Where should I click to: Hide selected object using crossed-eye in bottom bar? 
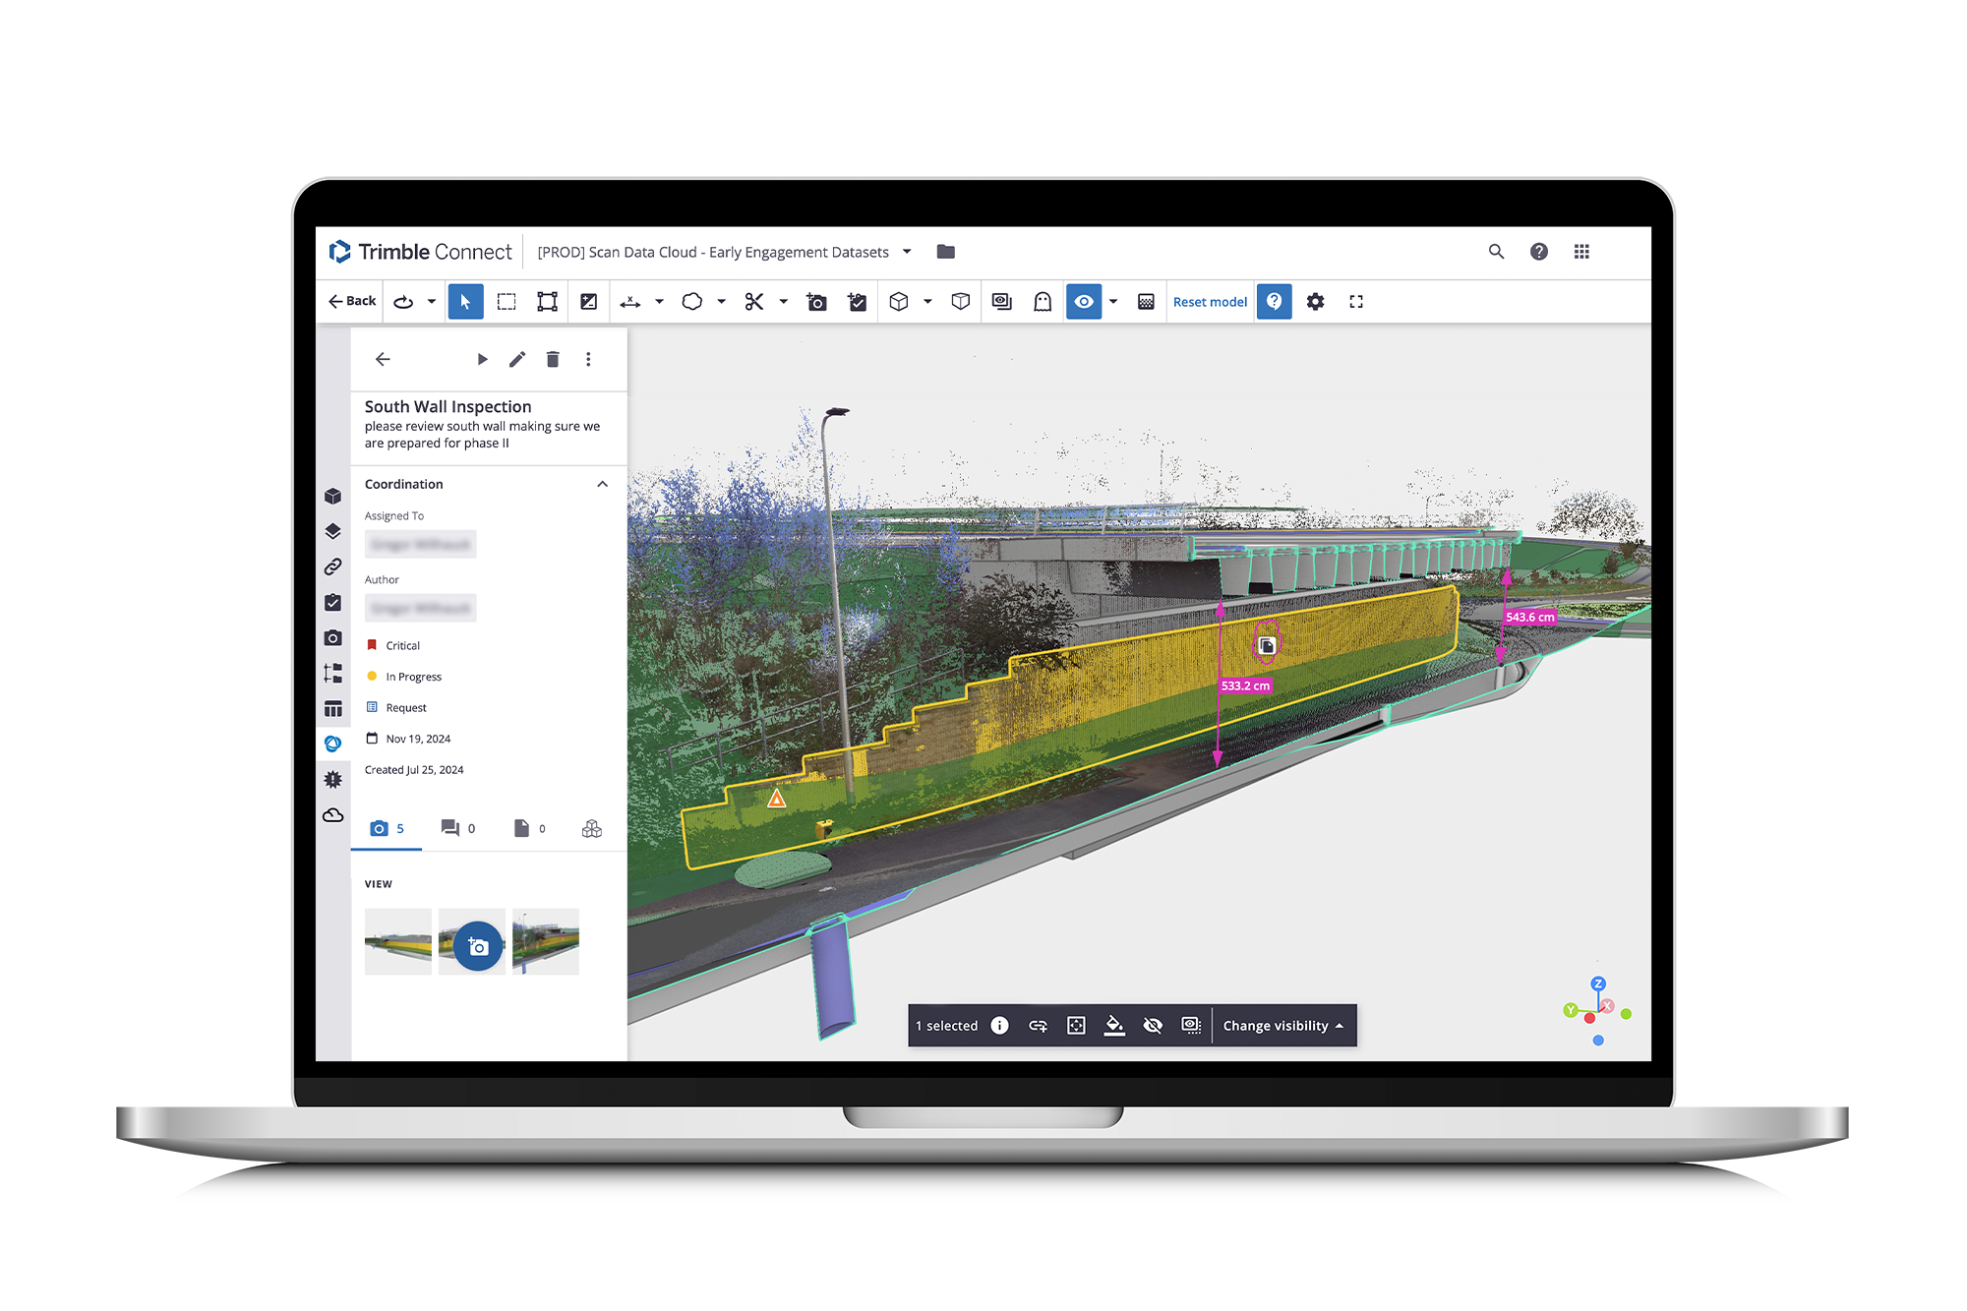point(1153,1026)
